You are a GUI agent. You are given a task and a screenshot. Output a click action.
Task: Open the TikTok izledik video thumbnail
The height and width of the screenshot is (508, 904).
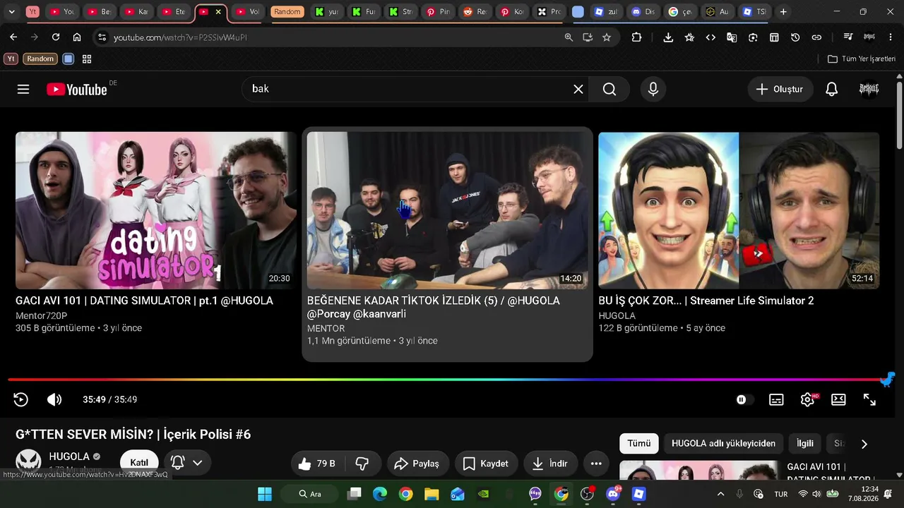pyautogui.click(x=447, y=210)
